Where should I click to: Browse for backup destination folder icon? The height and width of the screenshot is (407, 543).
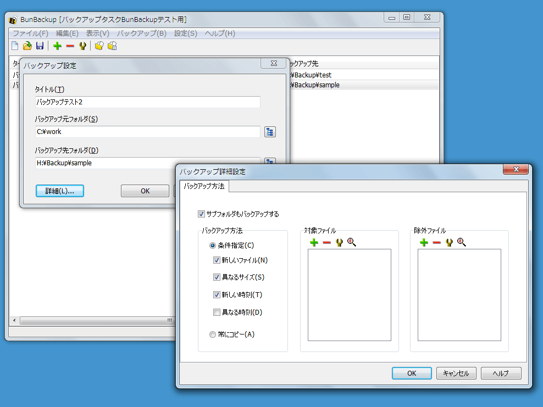(270, 161)
